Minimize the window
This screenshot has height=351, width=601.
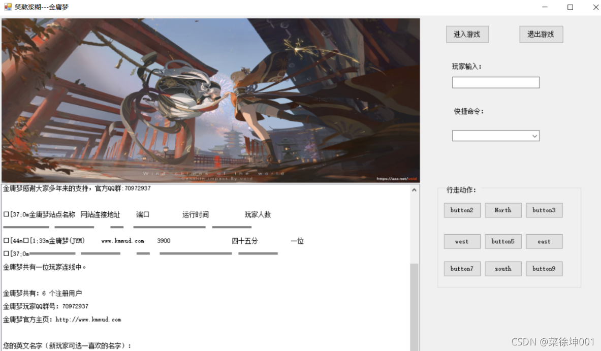[x=545, y=7]
